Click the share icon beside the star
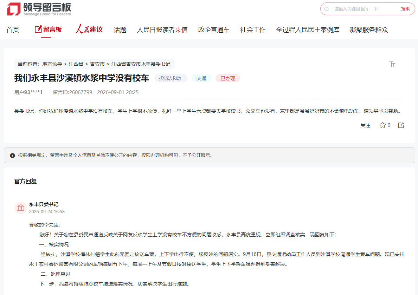The image size is (418, 295). (401, 125)
